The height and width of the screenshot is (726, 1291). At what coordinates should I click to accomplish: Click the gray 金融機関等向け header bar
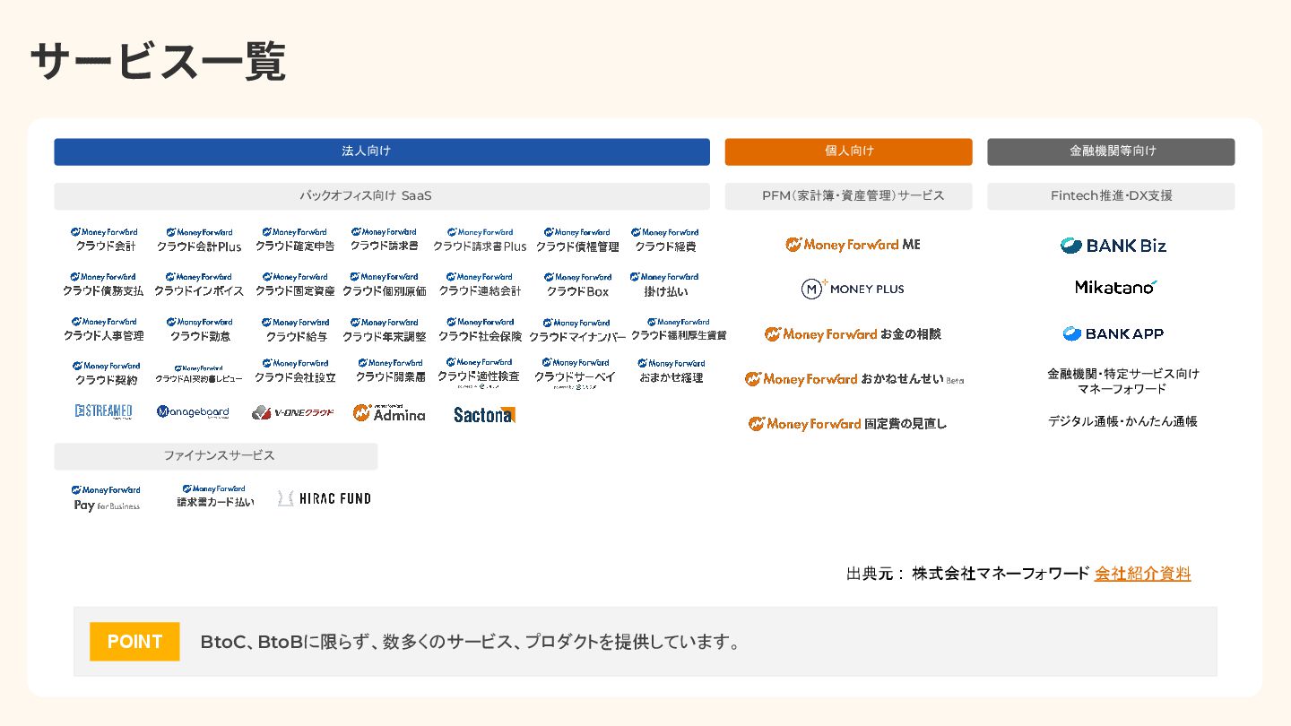[1111, 151]
